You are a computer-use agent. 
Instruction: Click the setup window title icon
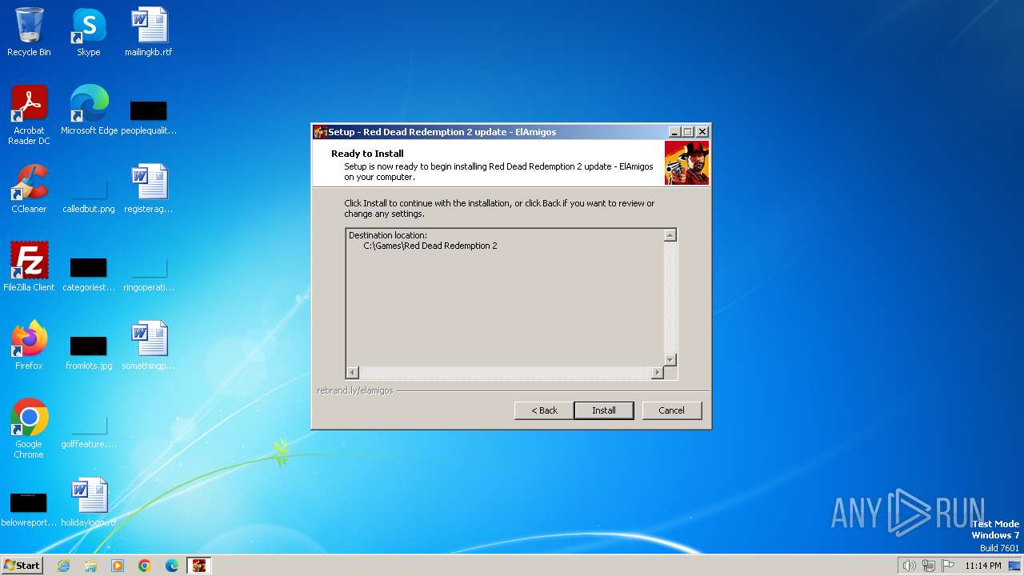coord(320,132)
